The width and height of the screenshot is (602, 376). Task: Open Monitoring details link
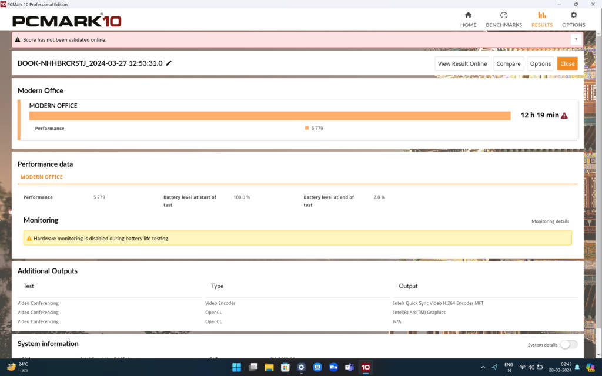coord(550,221)
